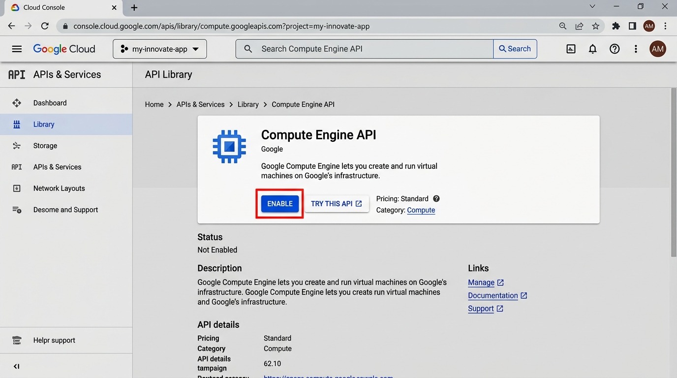
Task: Open the help question mark icon
Action: pos(615,49)
